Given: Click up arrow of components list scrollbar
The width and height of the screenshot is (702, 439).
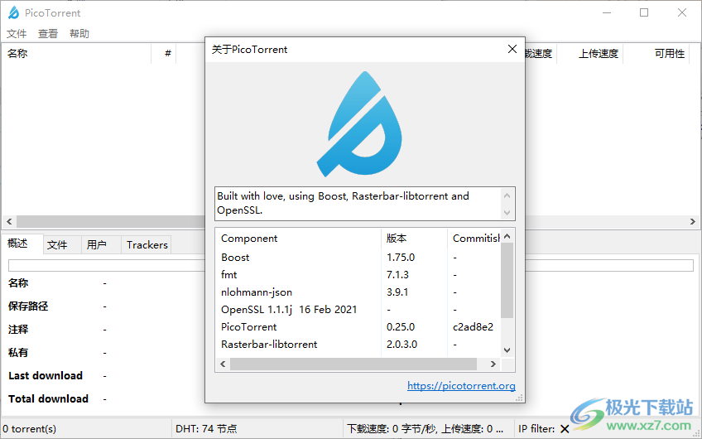Looking at the screenshot, I should coord(507,236).
